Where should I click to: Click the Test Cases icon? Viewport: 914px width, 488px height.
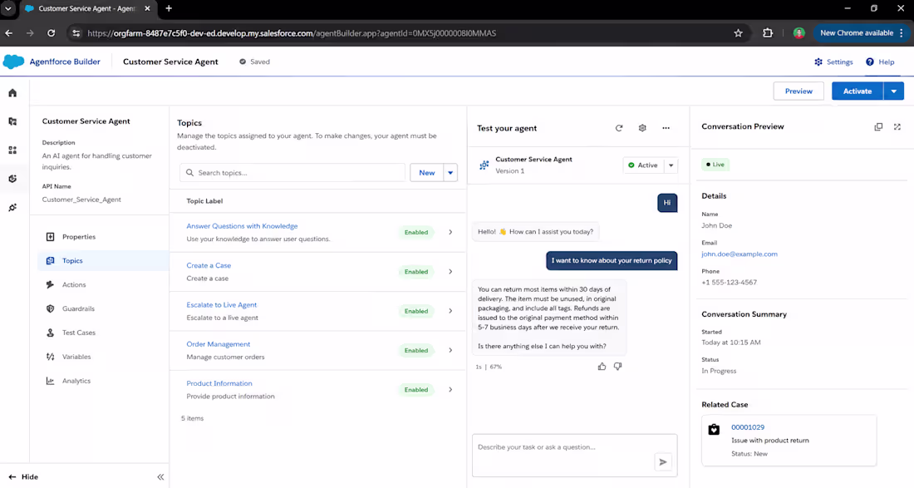click(50, 333)
